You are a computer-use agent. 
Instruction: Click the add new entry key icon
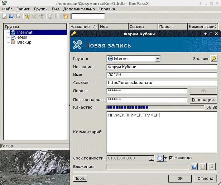pyautogui.click(x=27, y=16)
